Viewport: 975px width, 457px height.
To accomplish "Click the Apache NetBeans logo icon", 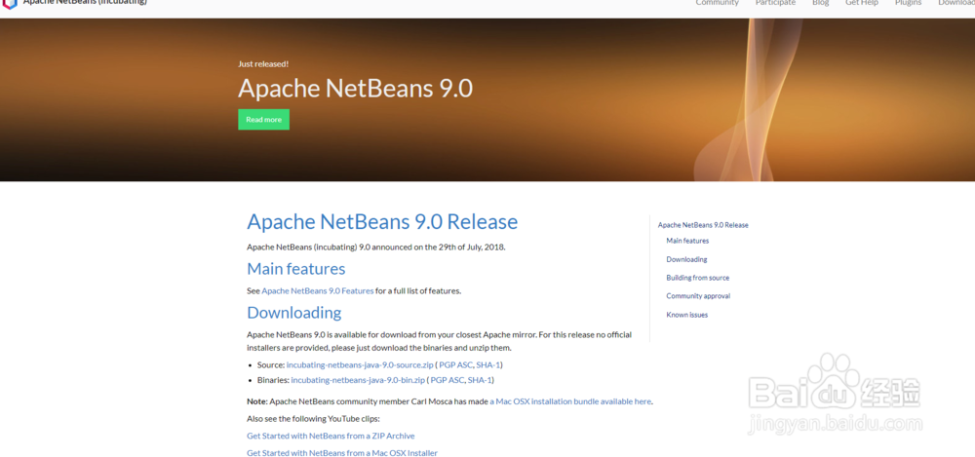I will pyautogui.click(x=10, y=4).
